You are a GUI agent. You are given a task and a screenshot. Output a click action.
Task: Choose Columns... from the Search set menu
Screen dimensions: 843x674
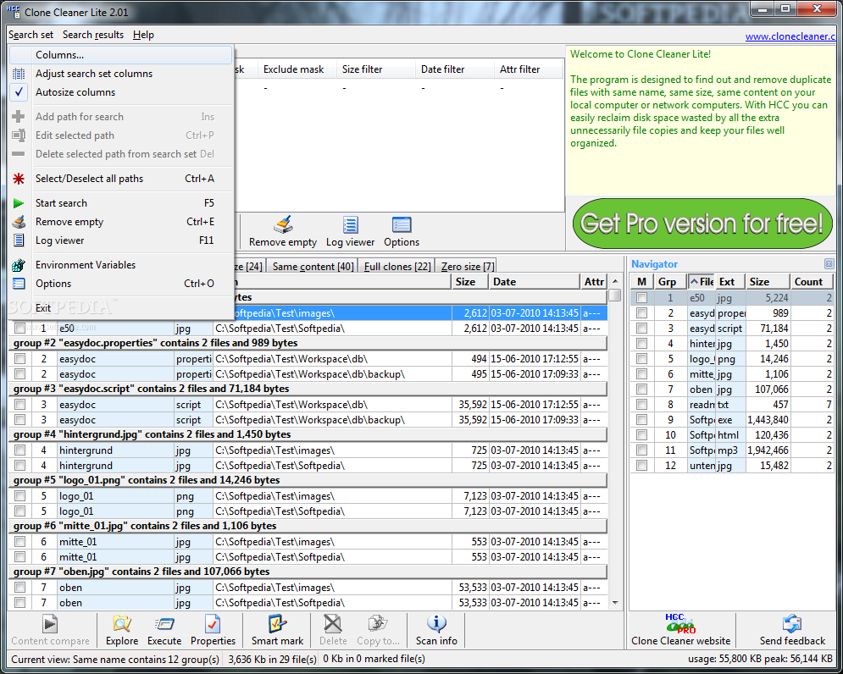pos(121,55)
